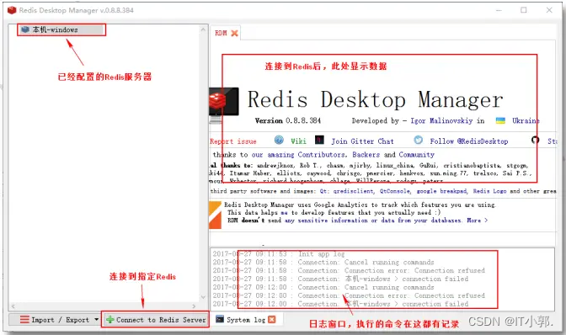This screenshot has height=335, width=566.
Task: Click the connection tree scroll up arrow
Action: (x=203, y=29)
